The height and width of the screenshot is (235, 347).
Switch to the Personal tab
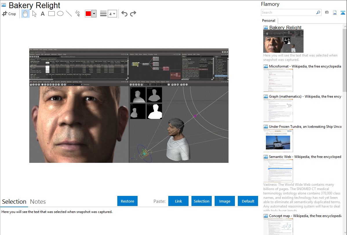click(269, 21)
